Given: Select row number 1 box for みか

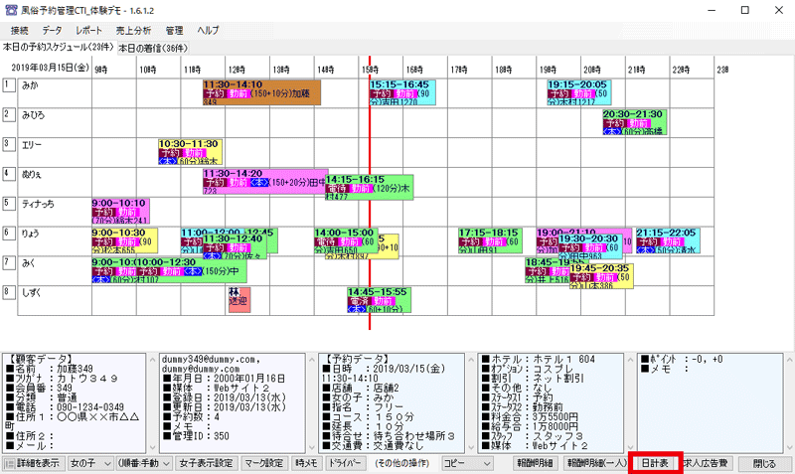Looking at the screenshot, I should [9, 86].
